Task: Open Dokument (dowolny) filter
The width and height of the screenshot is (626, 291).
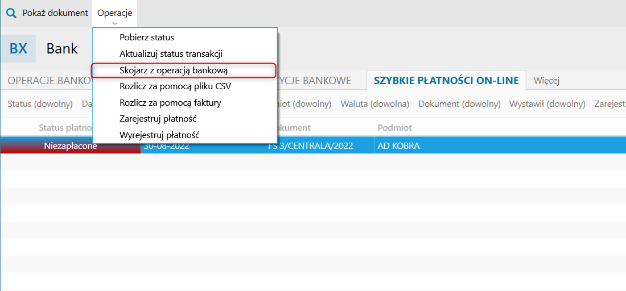Action: [x=459, y=104]
